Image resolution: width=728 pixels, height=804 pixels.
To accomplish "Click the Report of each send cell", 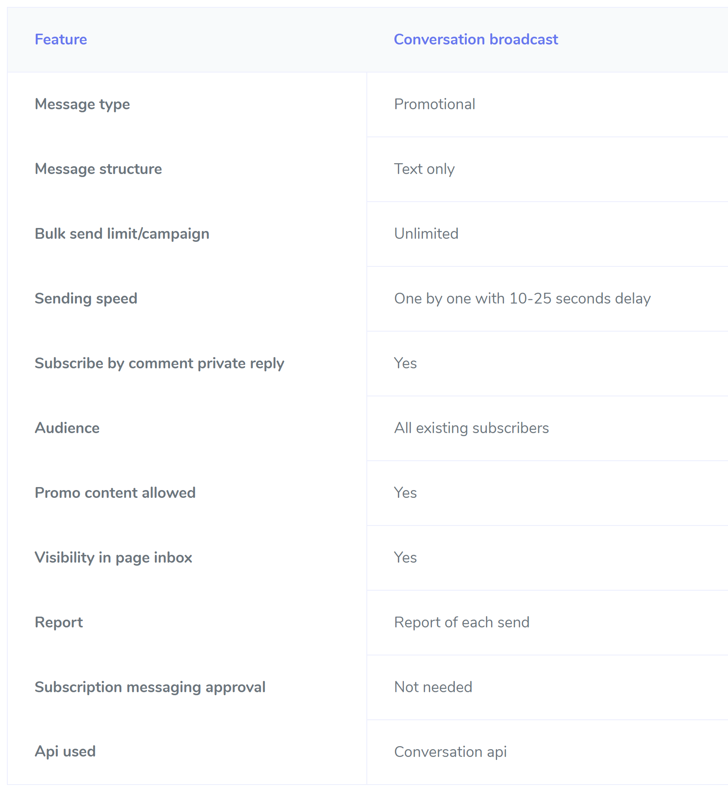I will tap(462, 622).
